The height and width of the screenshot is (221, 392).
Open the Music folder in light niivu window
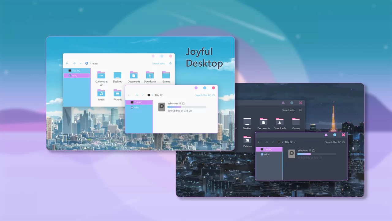pos(101,95)
